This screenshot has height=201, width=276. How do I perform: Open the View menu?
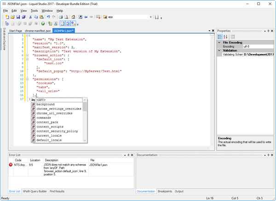[23, 11]
